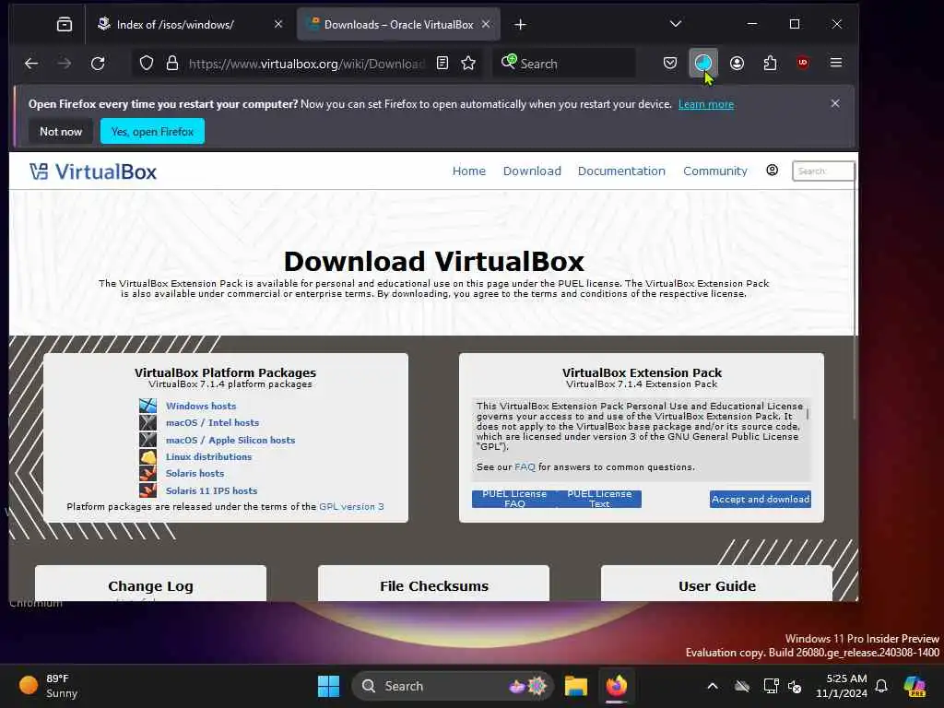944x708 pixels.
Task: Save page to Pocket
Action: click(670, 64)
